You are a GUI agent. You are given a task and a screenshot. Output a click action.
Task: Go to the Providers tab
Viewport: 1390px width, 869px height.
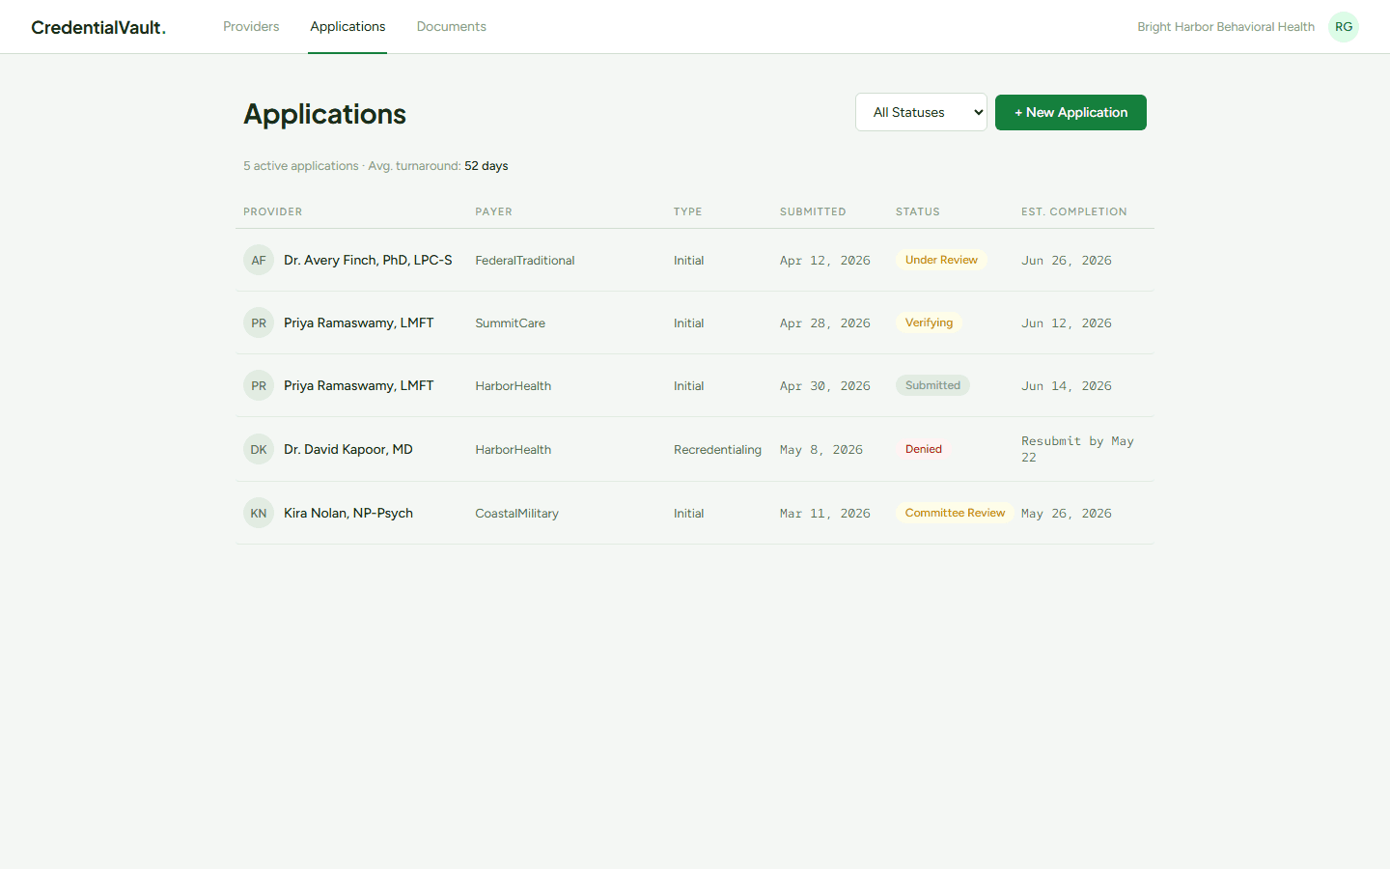pyautogui.click(x=251, y=26)
